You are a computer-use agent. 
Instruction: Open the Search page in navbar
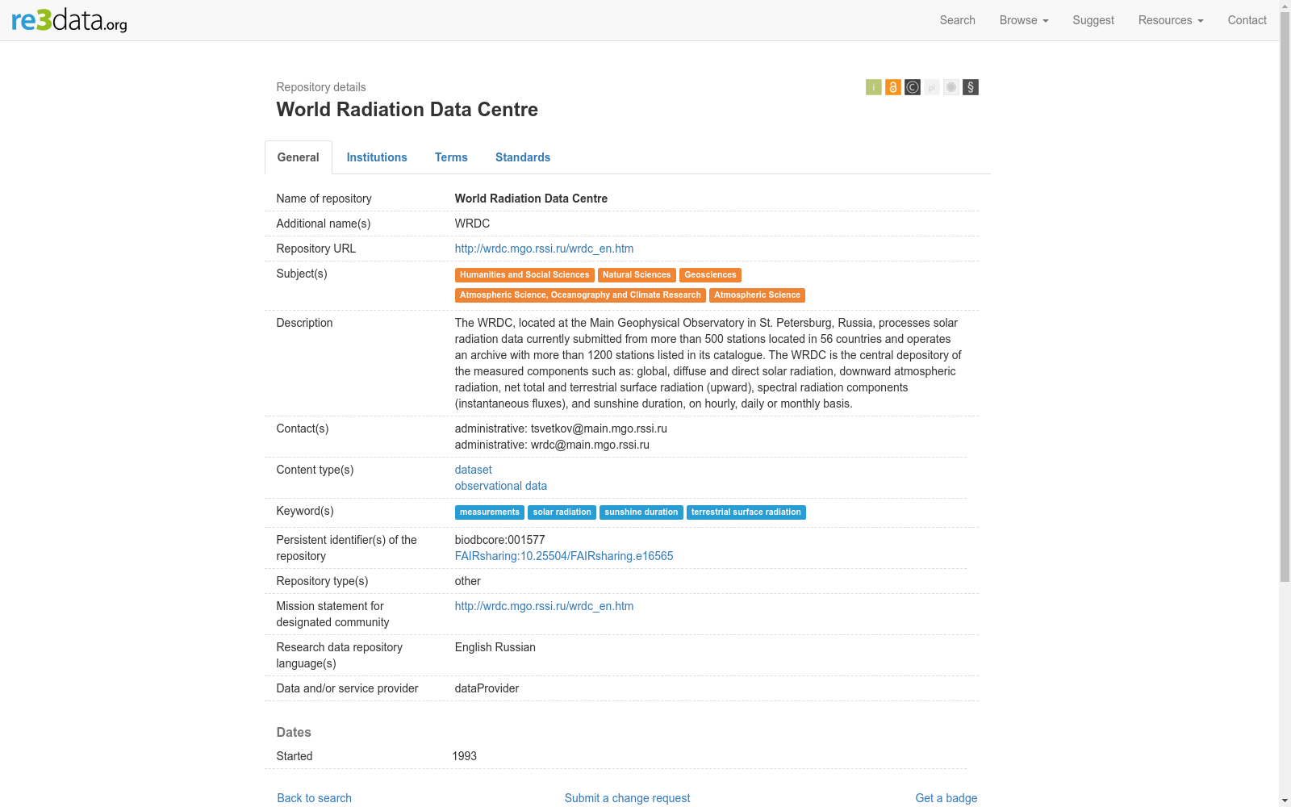[957, 20]
